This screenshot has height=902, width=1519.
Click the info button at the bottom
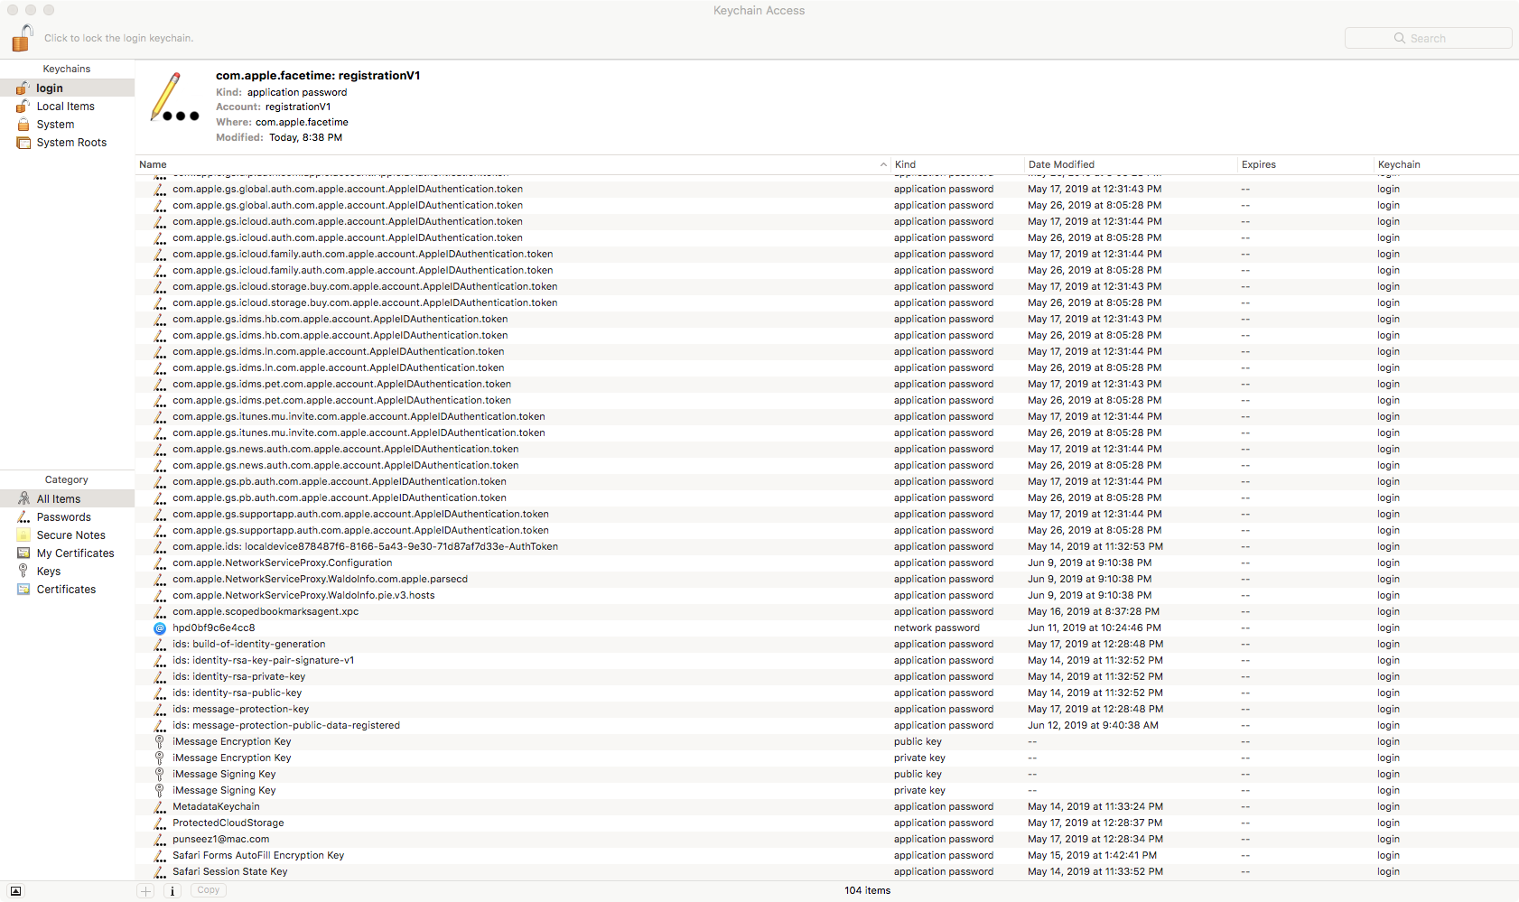coord(172,890)
